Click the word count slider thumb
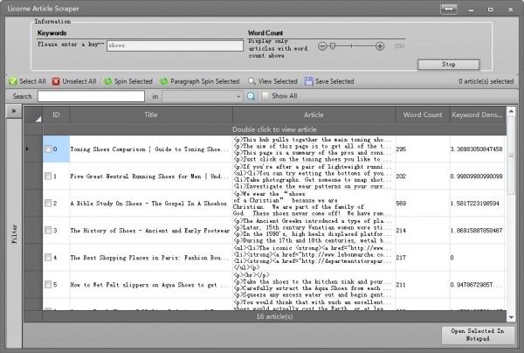Image resolution: width=524 pixels, height=353 pixels. click(333, 46)
